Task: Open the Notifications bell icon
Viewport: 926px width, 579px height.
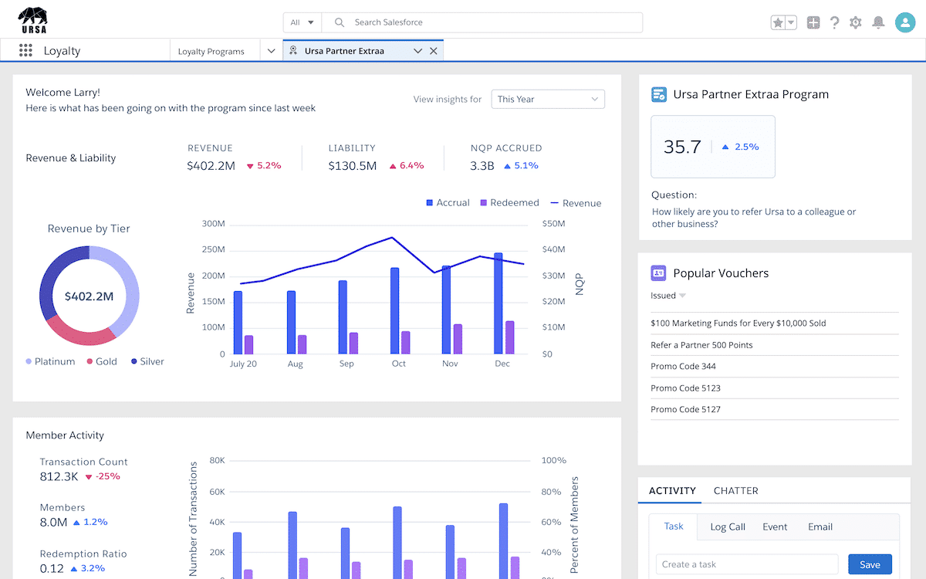Action: tap(878, 22)
